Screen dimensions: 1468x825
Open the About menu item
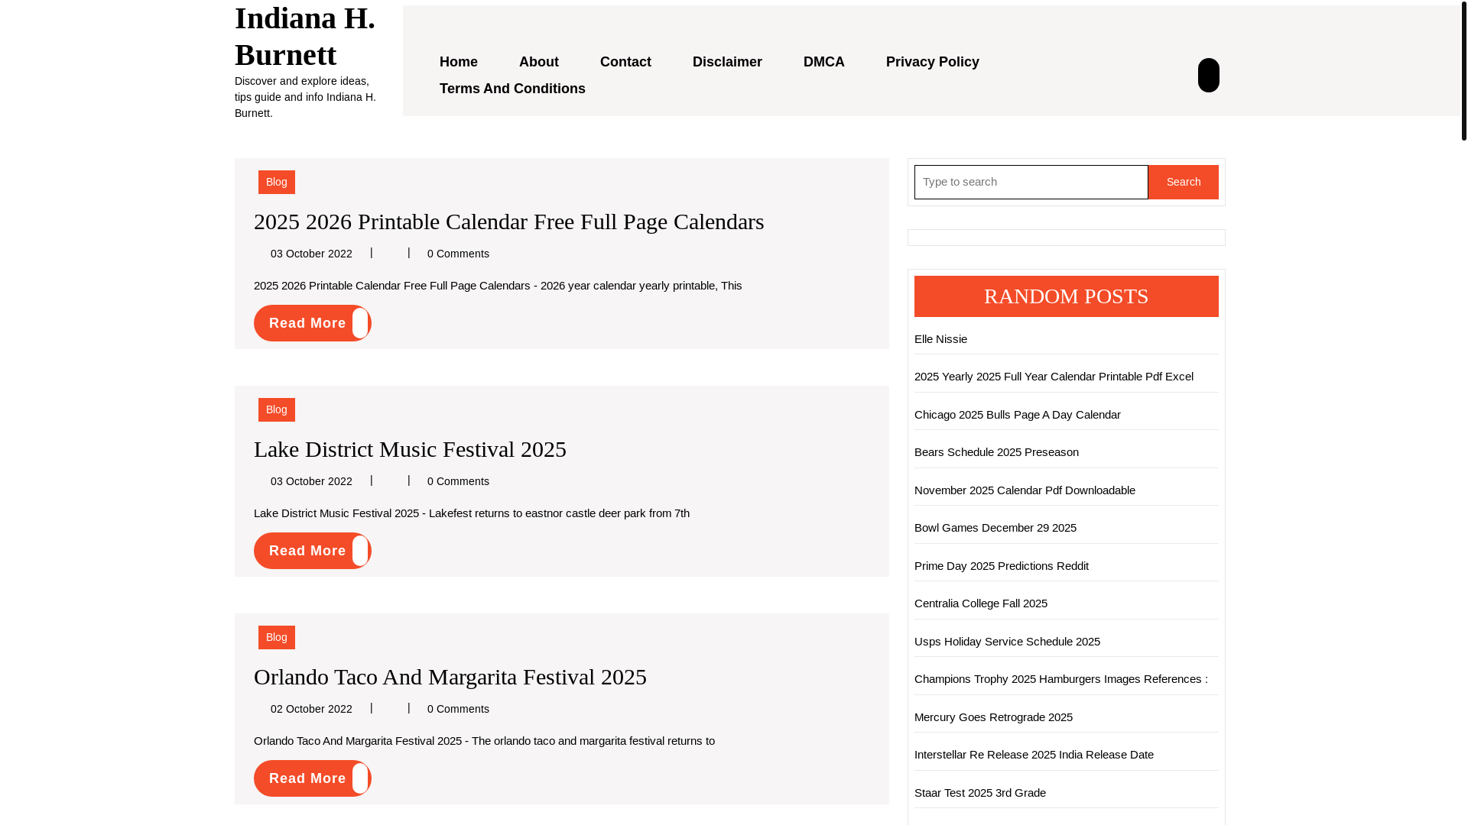[x=539, y=62]
